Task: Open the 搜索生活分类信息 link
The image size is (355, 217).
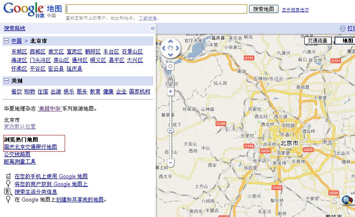Action: pyautogui.click(x=36, y=192)
